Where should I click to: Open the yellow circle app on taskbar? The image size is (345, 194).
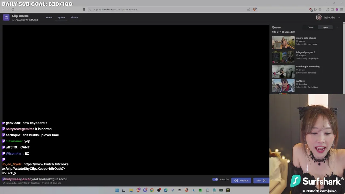tap(228, 190)
